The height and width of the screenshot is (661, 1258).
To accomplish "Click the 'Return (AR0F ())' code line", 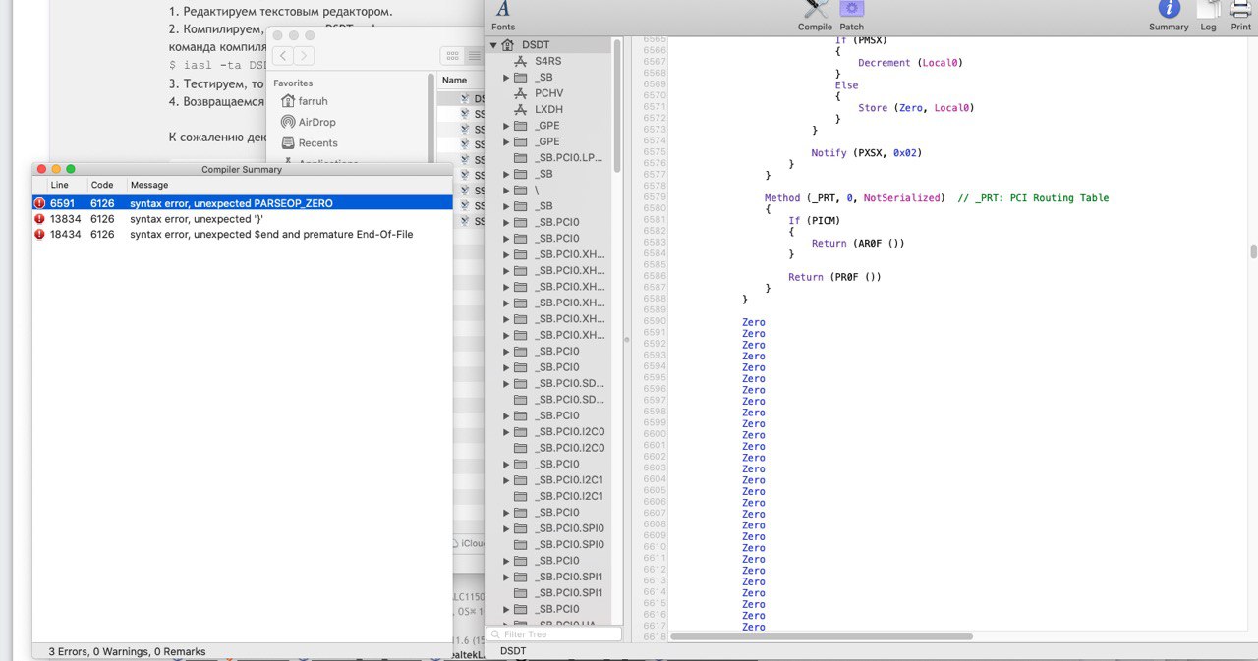I will (x=858, y=243).
